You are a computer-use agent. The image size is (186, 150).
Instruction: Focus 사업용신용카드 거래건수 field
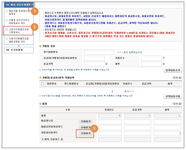110,134
